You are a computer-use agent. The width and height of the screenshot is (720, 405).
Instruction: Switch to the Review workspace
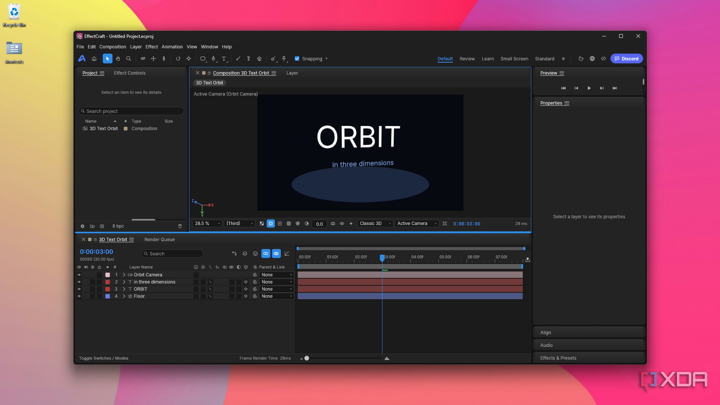coord(467,59)
